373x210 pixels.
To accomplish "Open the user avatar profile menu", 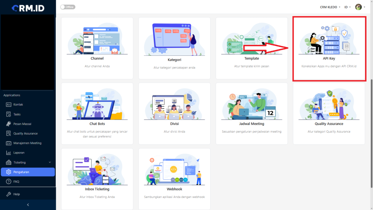I will pyautogui.click(x=360, y=7).
